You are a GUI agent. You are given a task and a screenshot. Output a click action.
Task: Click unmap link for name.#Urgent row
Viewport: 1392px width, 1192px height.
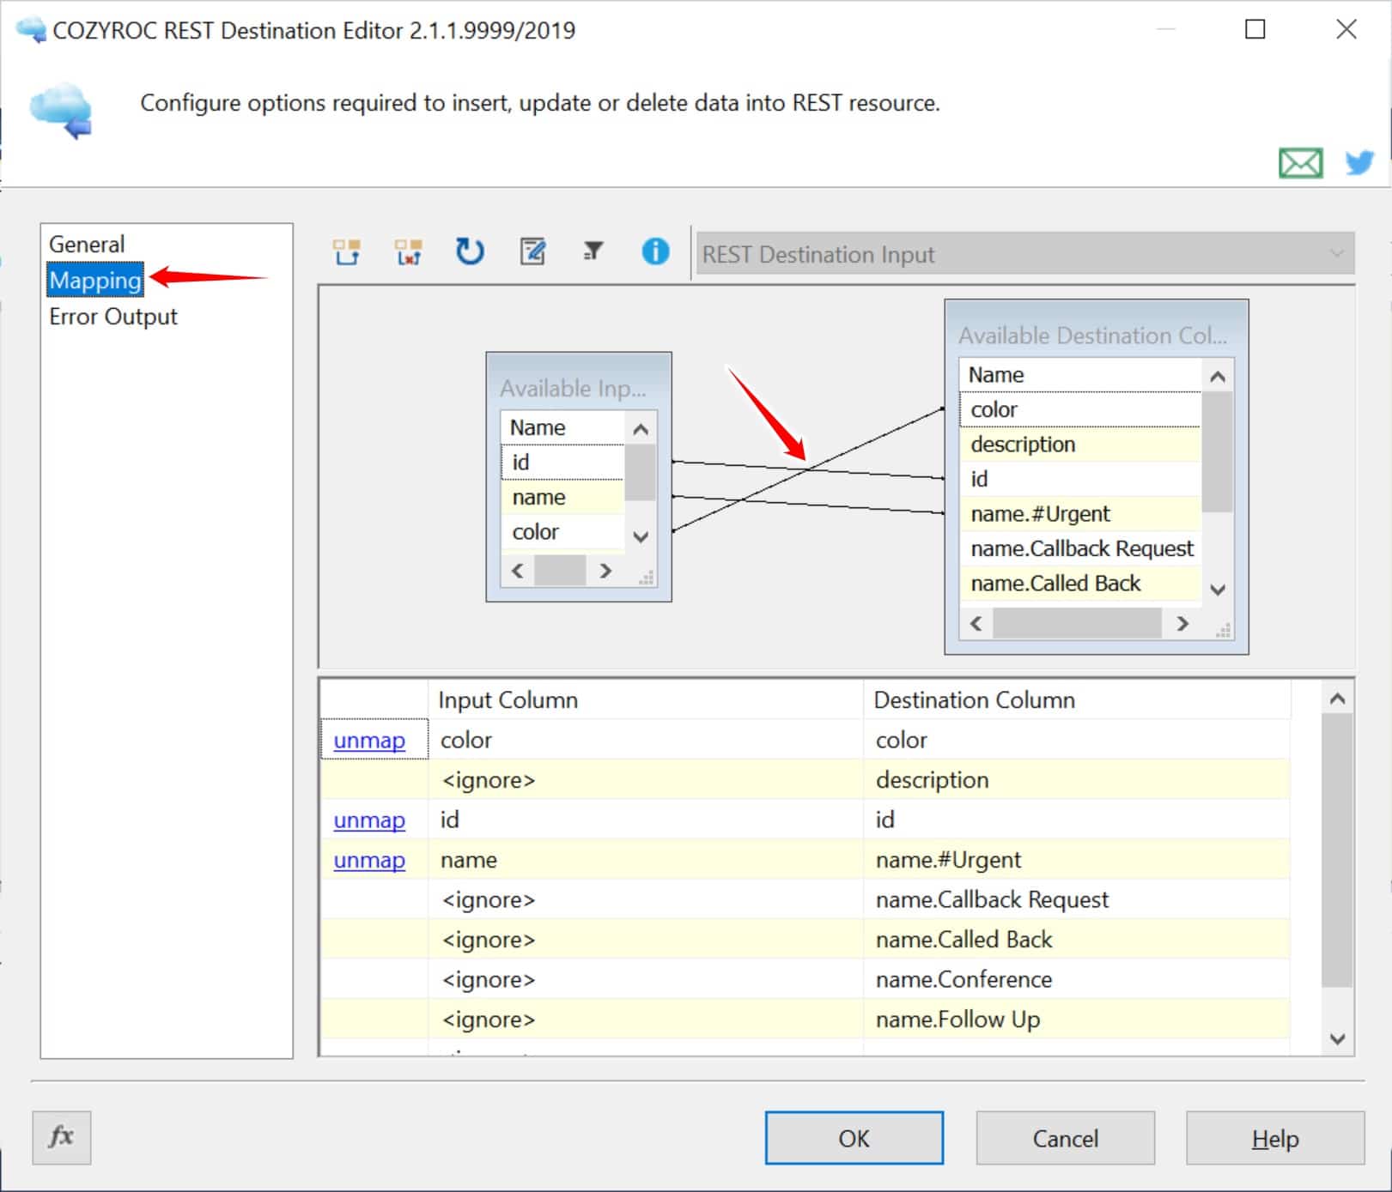click(369, 860)
